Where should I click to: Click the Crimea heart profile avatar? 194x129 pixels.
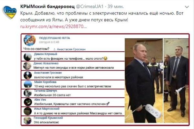coord(9,12)
